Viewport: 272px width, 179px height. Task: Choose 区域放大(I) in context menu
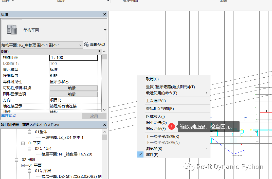pos(173,116)
